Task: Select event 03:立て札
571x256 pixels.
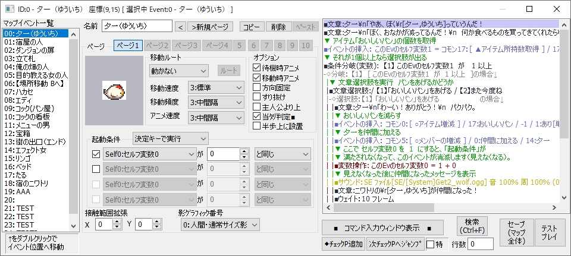Action: pos(36,59)
